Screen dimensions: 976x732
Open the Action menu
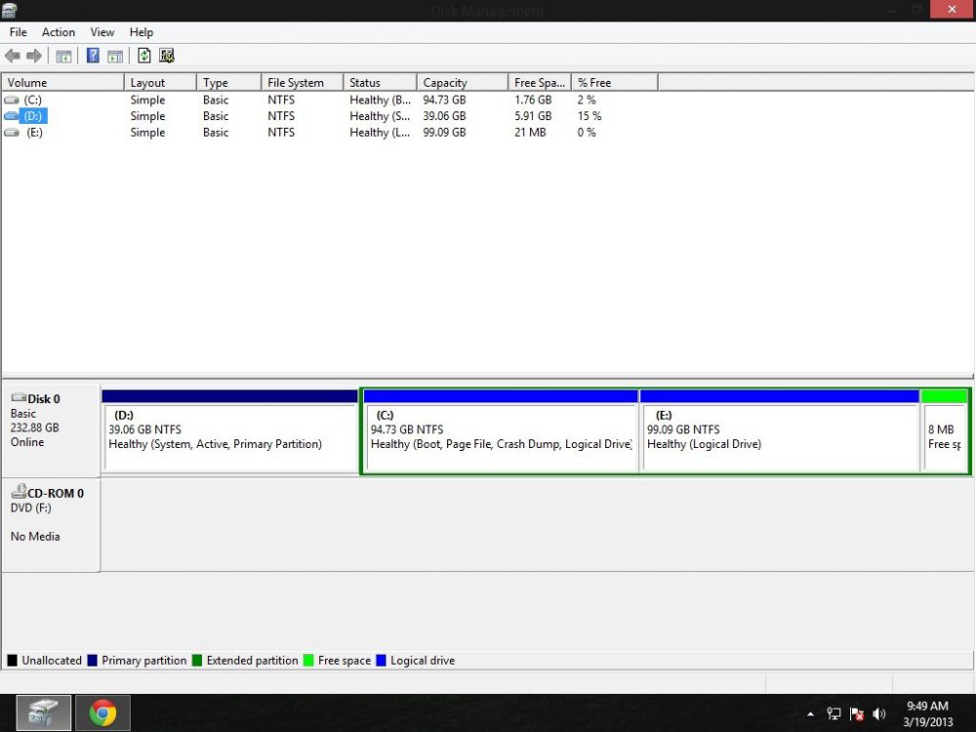[59, 31]
